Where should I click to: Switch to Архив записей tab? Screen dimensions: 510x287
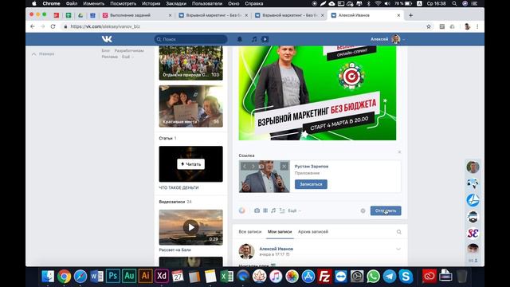(x=313, y=232)
